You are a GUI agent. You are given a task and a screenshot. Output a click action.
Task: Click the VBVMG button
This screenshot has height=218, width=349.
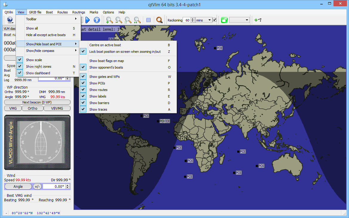tap(57, 109)
